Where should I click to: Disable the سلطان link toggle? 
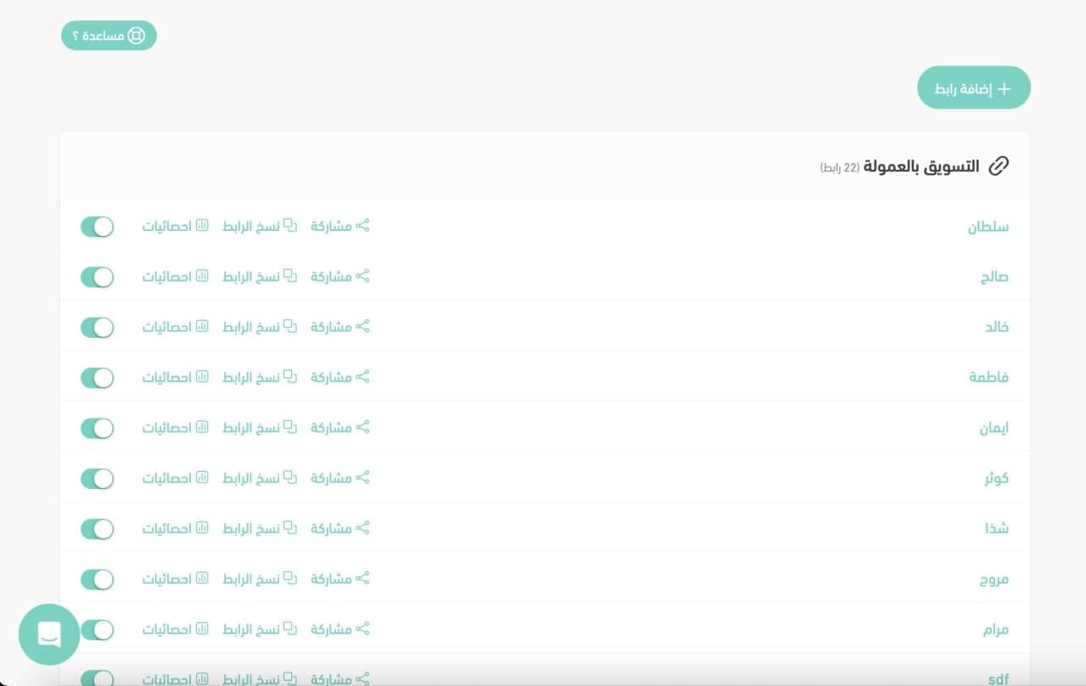pyautogui.click(x=98, y=227)
